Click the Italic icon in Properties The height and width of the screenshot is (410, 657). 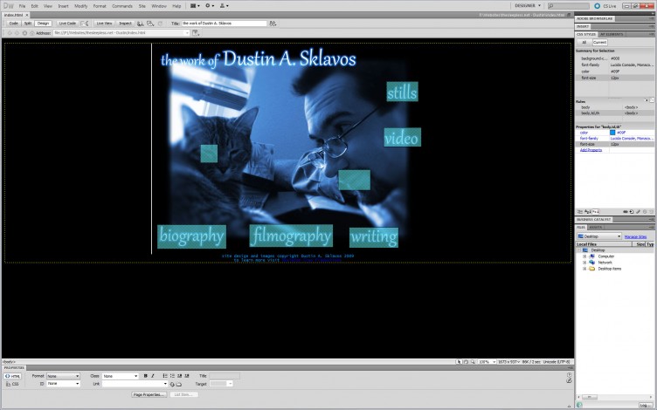pos(153,376)
